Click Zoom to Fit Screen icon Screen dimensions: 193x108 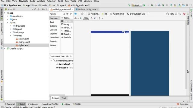click(x=180, y=14)
